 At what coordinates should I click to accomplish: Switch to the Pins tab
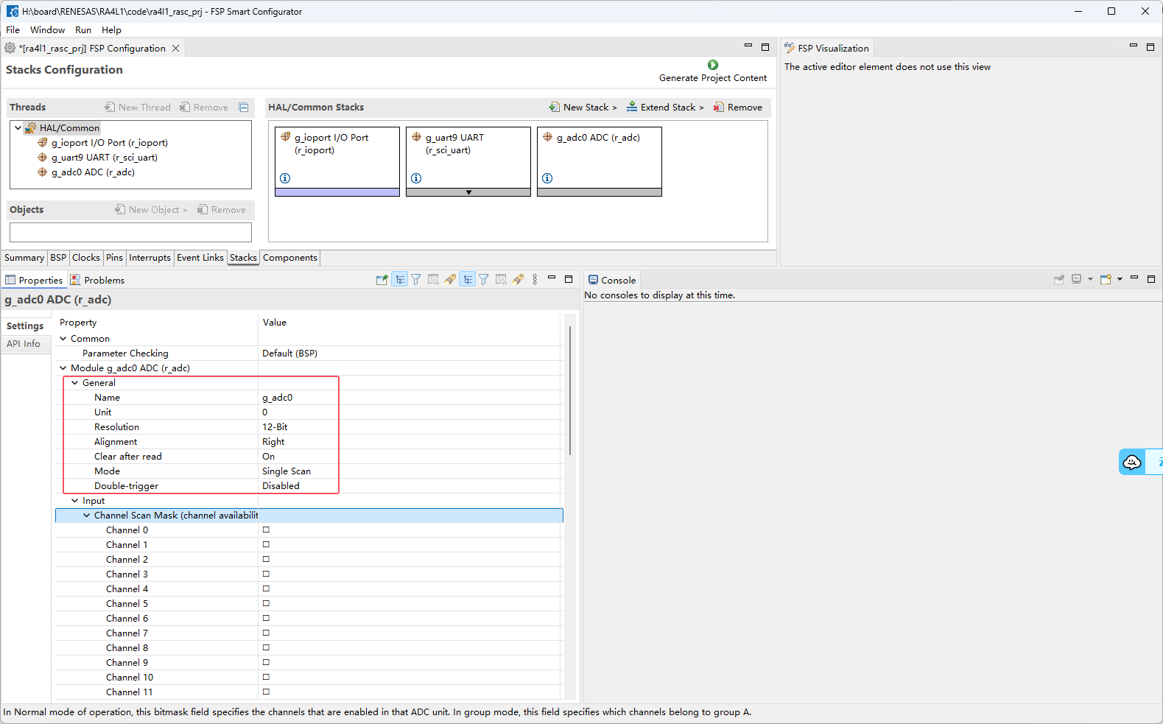[114, 258]
